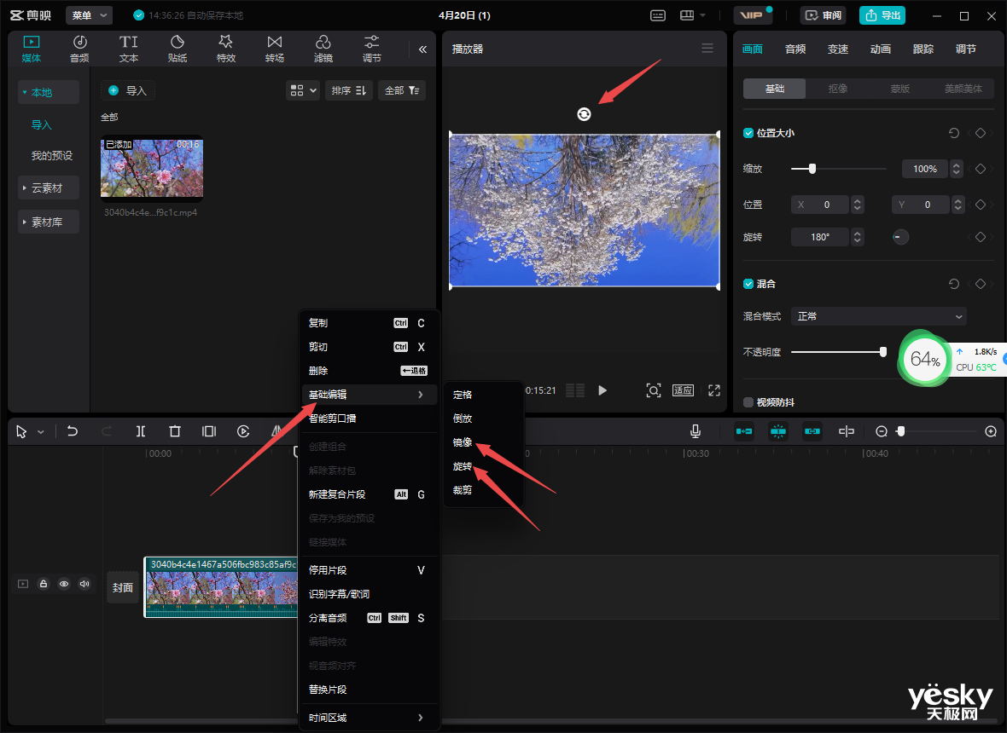The image size is (1007, 733).
Task: Open the 混合模式 blend mode dropdown
Action: [878, 316]
